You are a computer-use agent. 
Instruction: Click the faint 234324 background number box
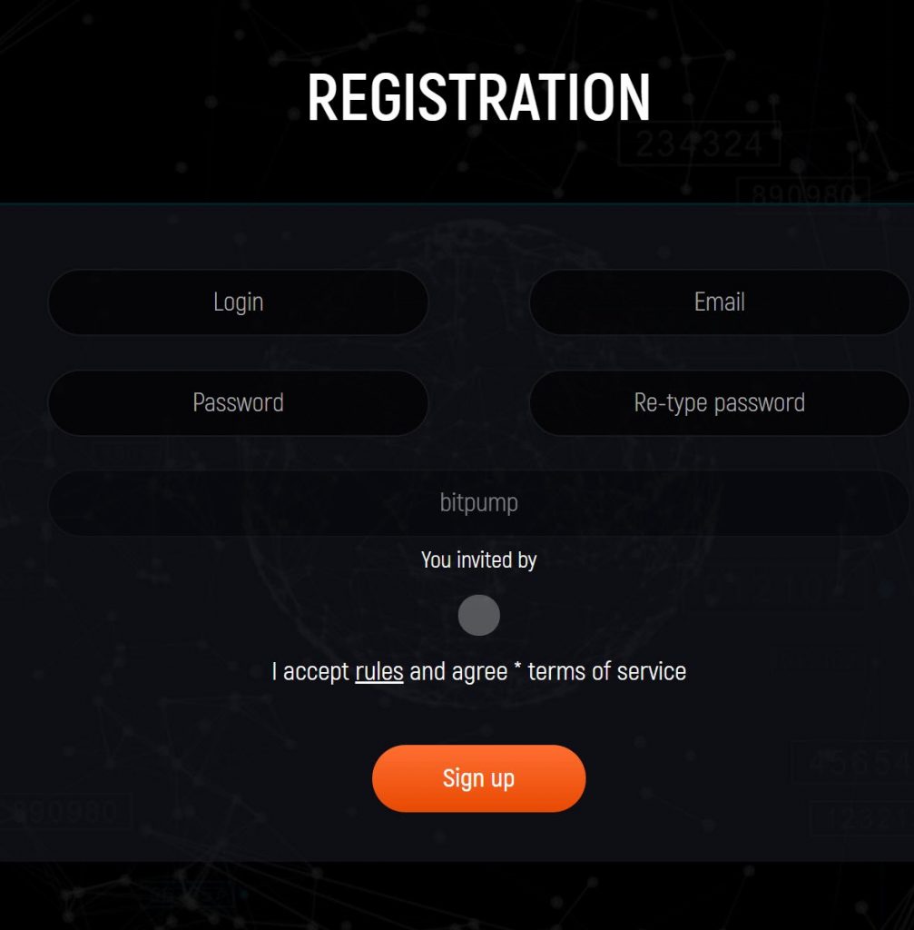point(700,143)
